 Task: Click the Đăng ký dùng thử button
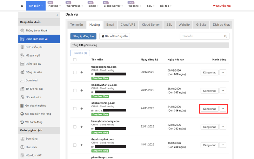coord(84,36)
